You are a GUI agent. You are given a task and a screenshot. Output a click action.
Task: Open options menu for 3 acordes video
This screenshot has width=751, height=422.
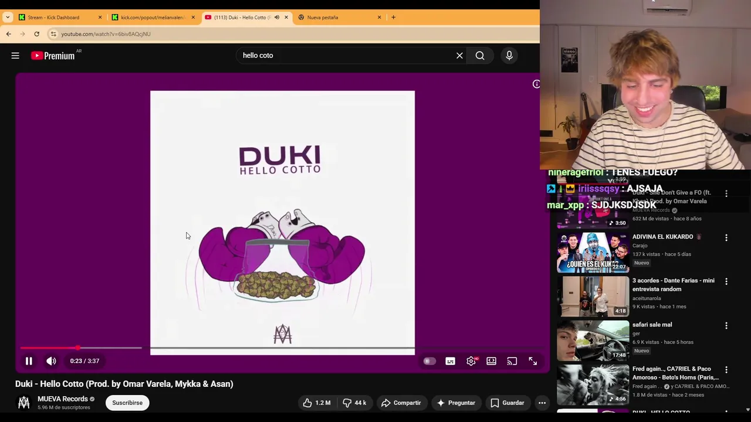point(726,281)
